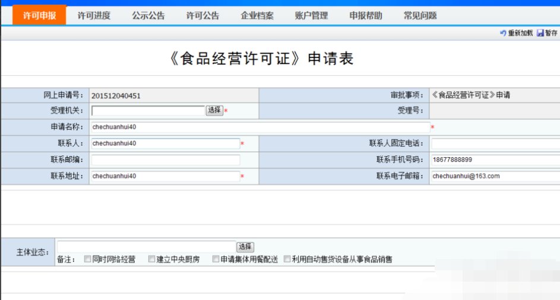Check the 同时网络经营 checkbox
Image resolution: width=560 pixels, height=300 pixels.
pos(87,259)
